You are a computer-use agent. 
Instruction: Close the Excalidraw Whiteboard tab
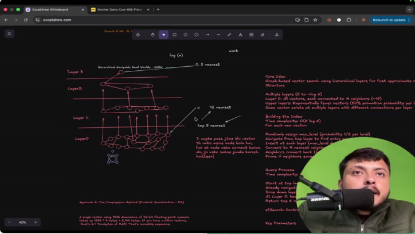82,9
